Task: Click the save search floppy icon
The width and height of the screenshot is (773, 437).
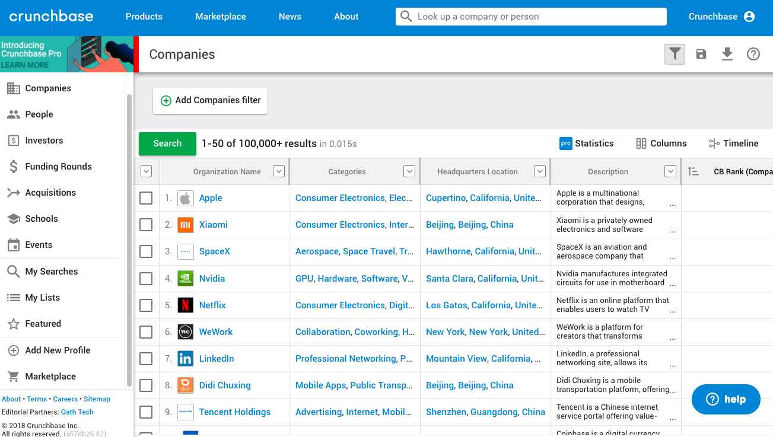Action: click(701, 55)
